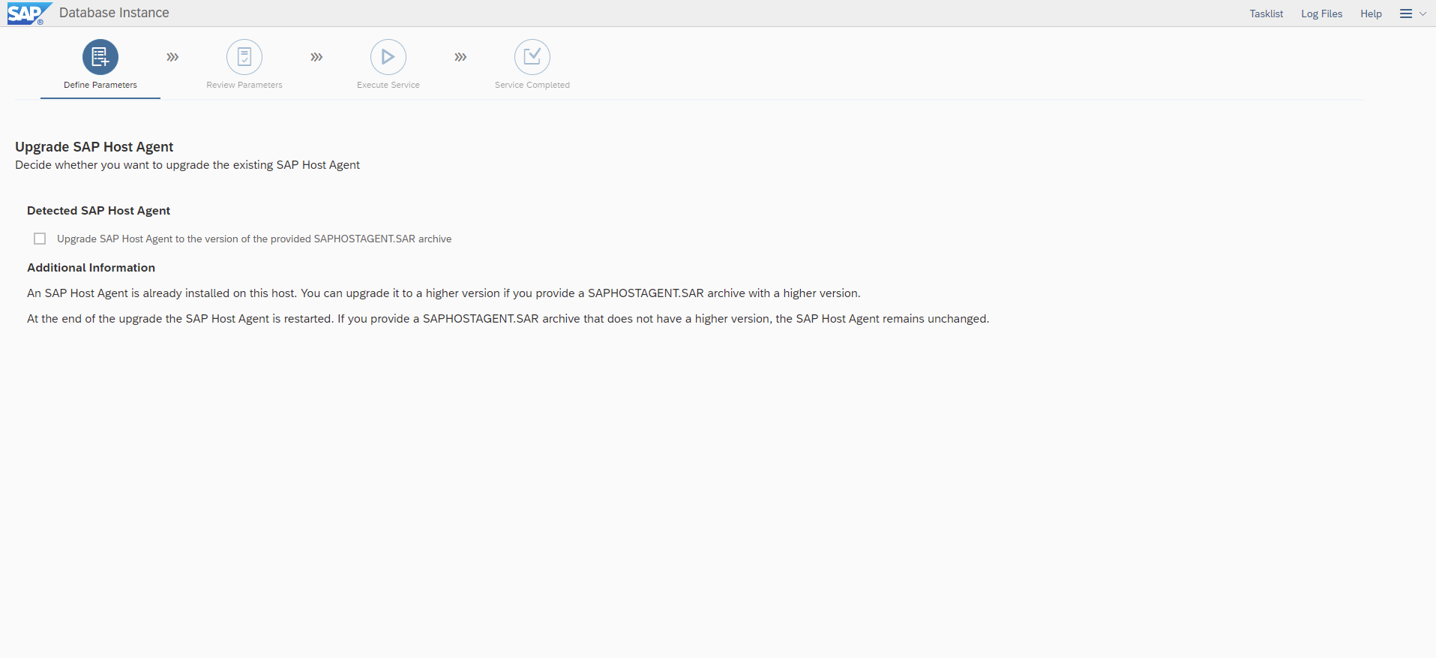Select the Review Parameters step icon
The height and width of the screenshot is (658, 1436).
pos(244,57)
